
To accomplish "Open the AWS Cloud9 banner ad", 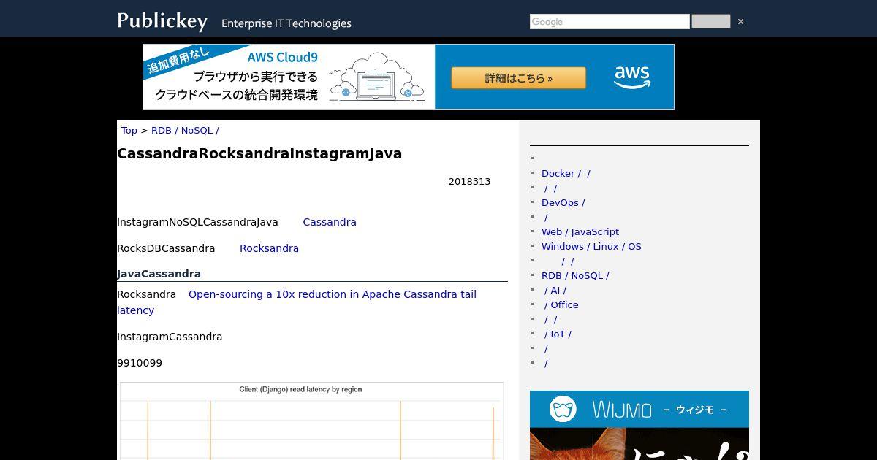I will pyautogui.click(x=408, y=77).
